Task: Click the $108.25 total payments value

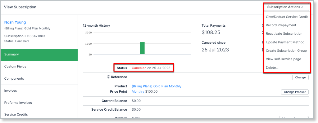Action: [211, 32]
